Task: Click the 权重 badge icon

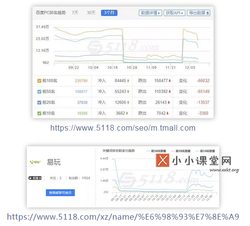Action: click(x=35, y=178)
